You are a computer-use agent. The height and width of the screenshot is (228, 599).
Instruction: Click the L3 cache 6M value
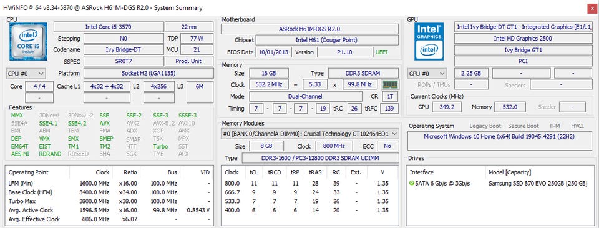click(x=200, y=92)
